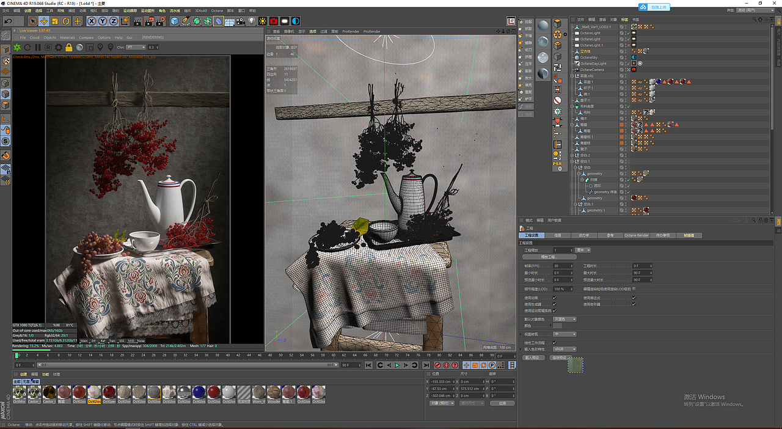Click the Apply button in coordinates panel
Viewport: 782px width, 429px height.
point(502,403)
